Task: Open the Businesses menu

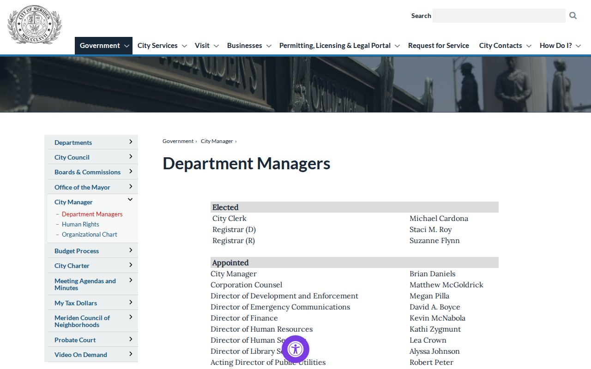Action: pyautogui.click(x=245, y=46)
